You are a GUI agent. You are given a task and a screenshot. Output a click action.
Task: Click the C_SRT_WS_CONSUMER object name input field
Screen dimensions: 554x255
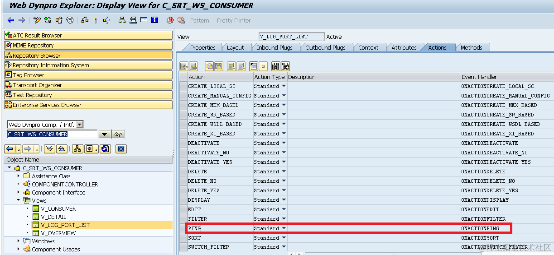52,134
